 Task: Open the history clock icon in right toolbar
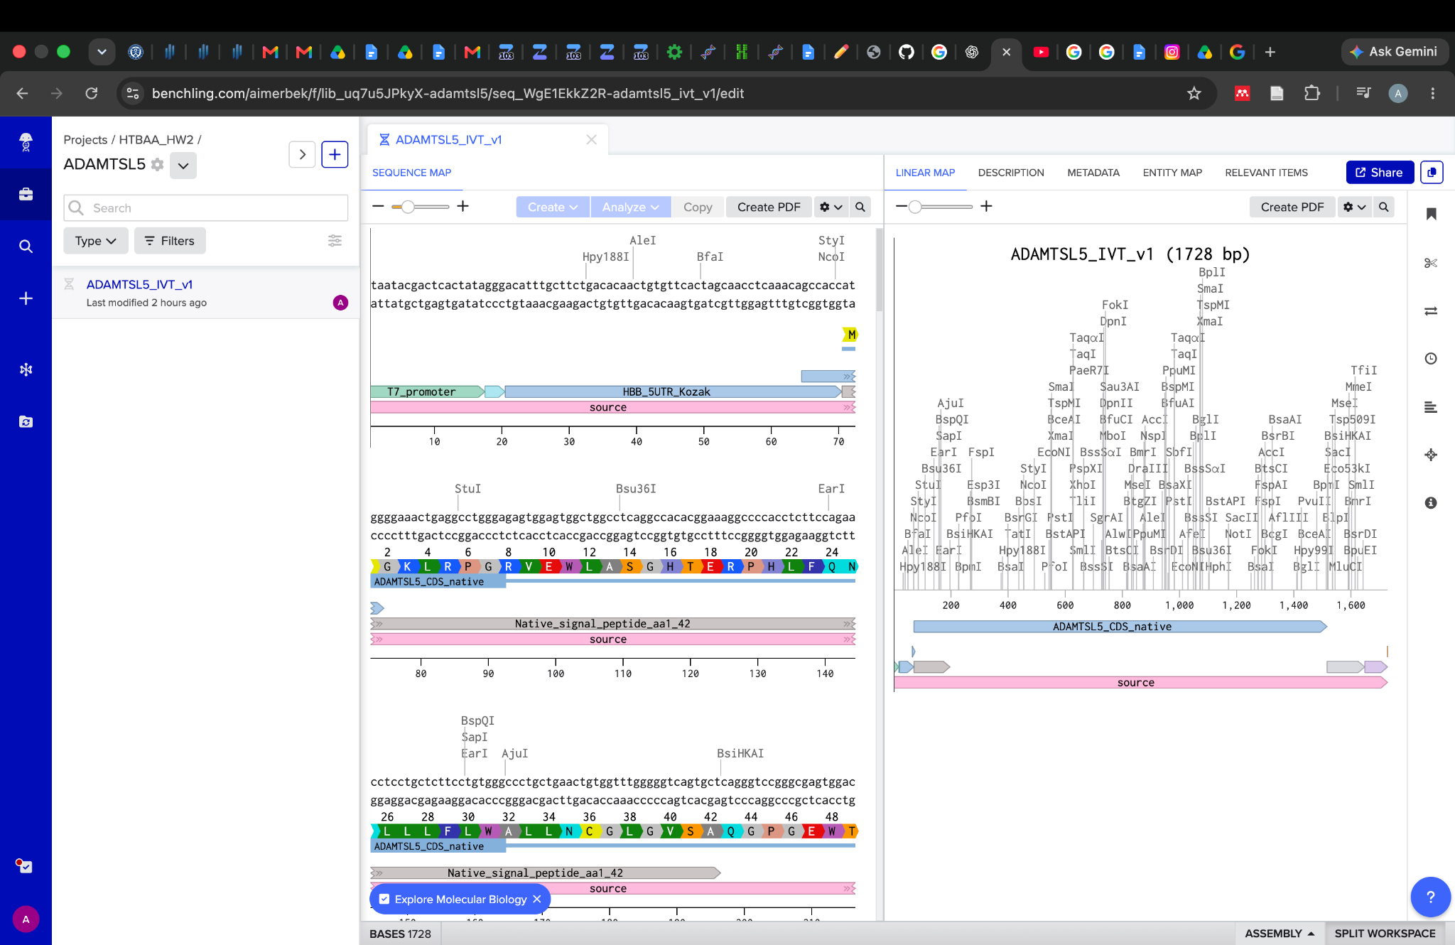click(1431, 358)
